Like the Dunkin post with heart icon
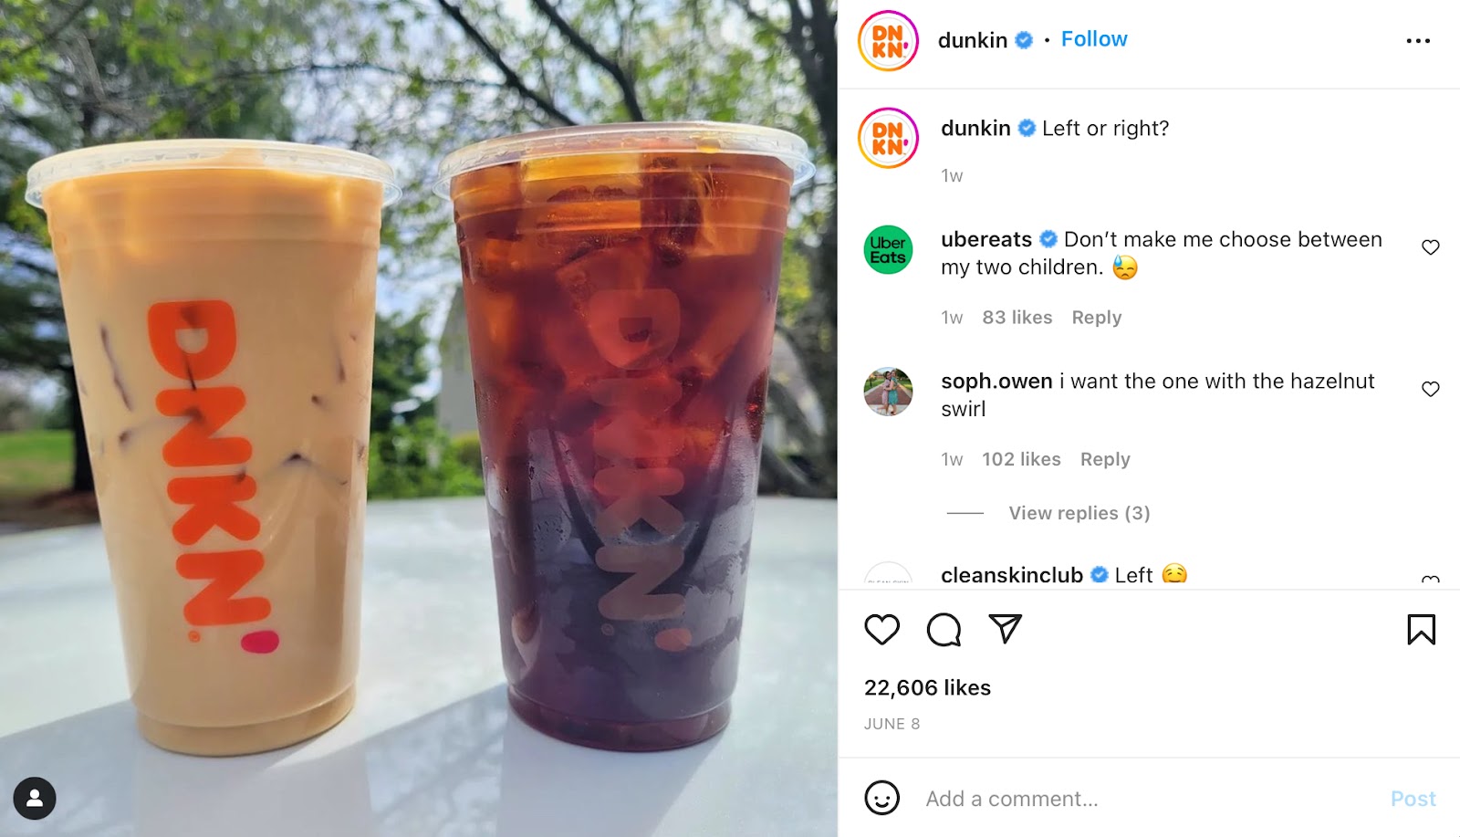The height and width of the screenshot is (837, 1460). point(881,630)
